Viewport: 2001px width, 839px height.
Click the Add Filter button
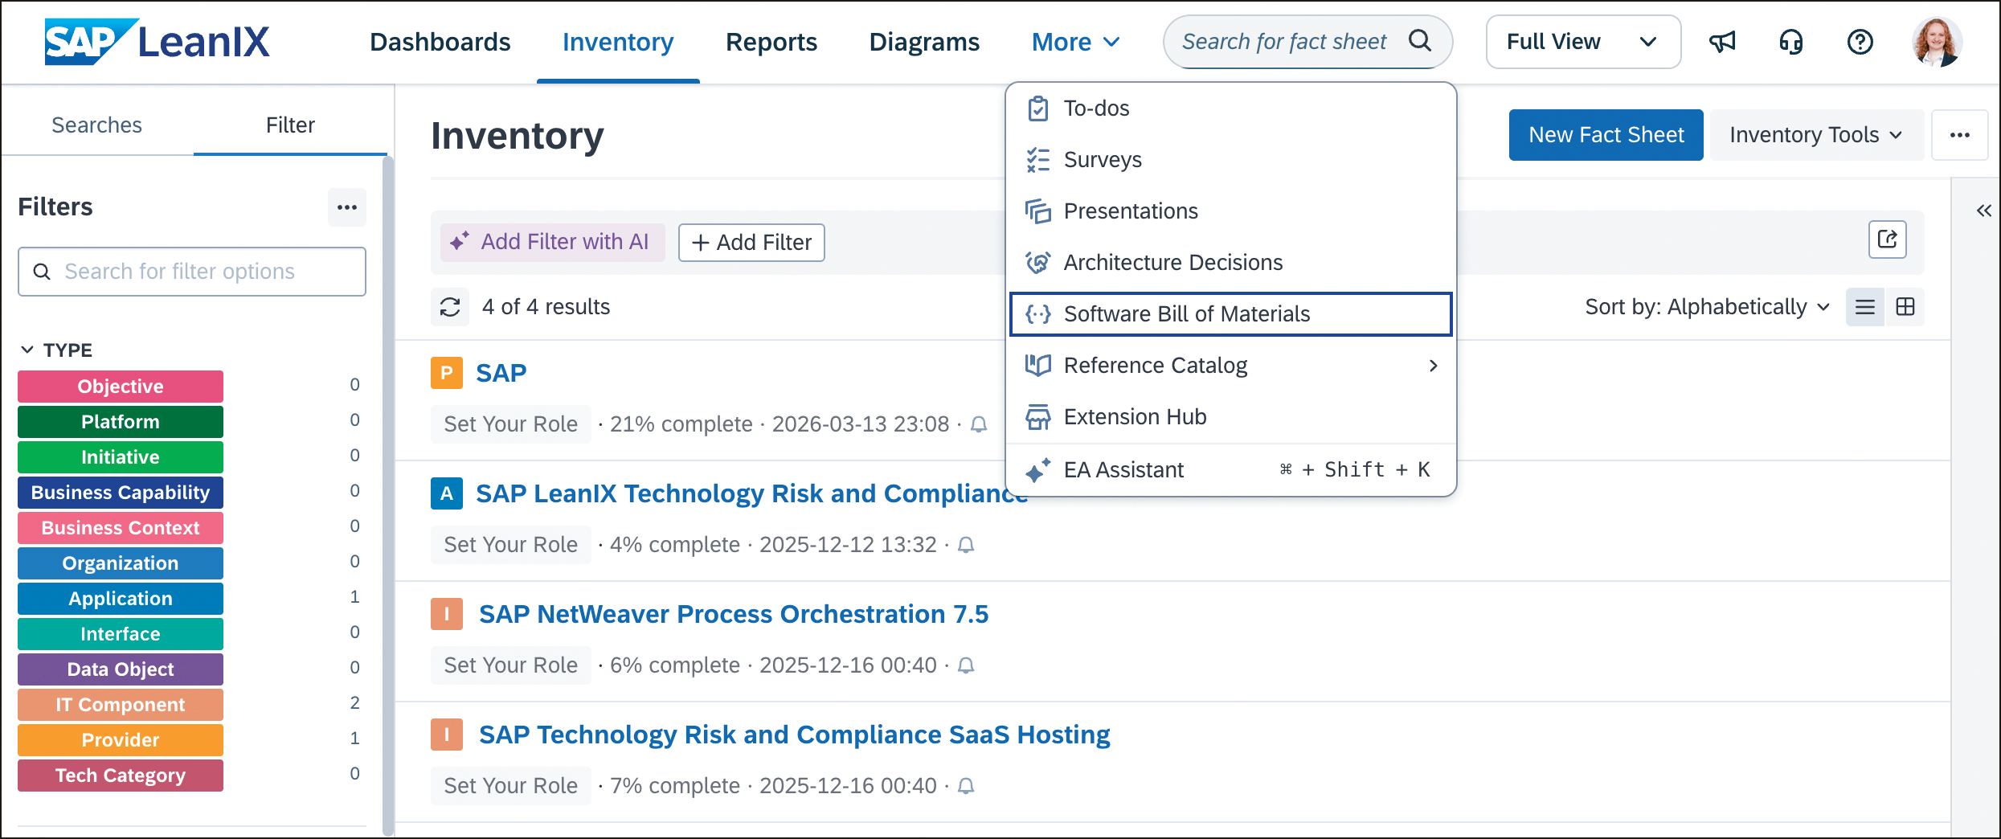(x=751, y=243)
